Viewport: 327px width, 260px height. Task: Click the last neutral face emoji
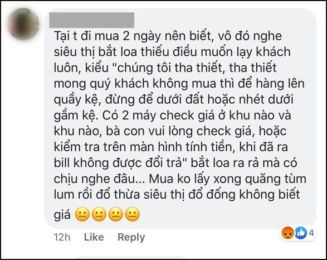133,214
